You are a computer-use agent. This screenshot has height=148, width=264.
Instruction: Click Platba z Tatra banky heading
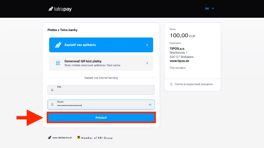62,30
